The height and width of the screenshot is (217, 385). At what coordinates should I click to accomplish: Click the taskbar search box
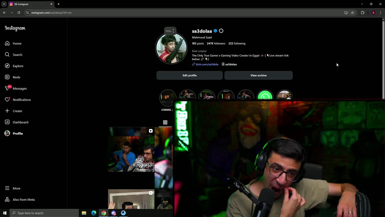pyautogui.click(x=44, y=213)
